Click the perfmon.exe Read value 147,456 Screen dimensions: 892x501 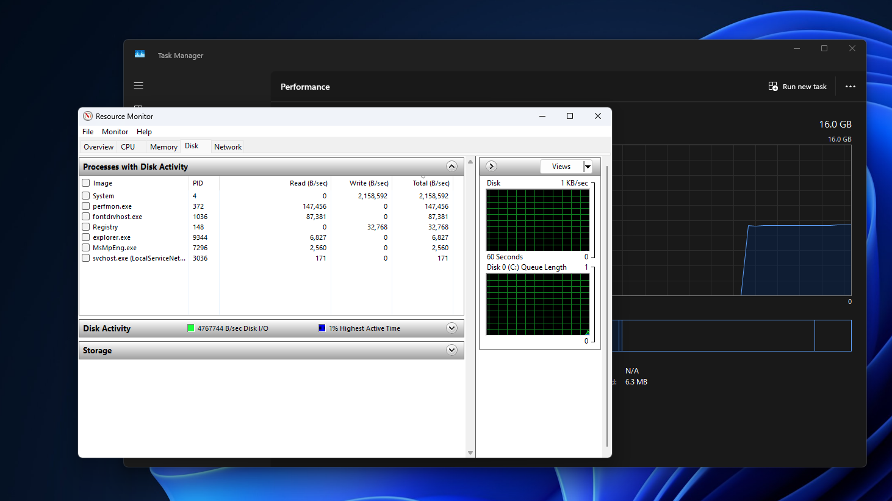[315, 206]
